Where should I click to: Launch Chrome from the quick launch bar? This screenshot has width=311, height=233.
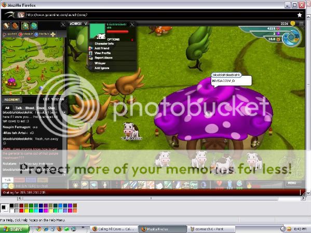coord(39,229)
